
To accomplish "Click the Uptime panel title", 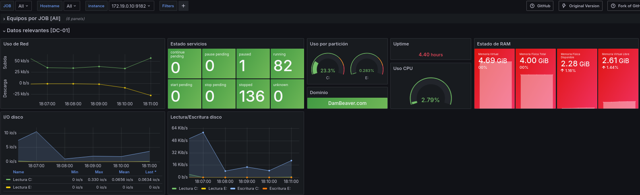I will (401, 44).
